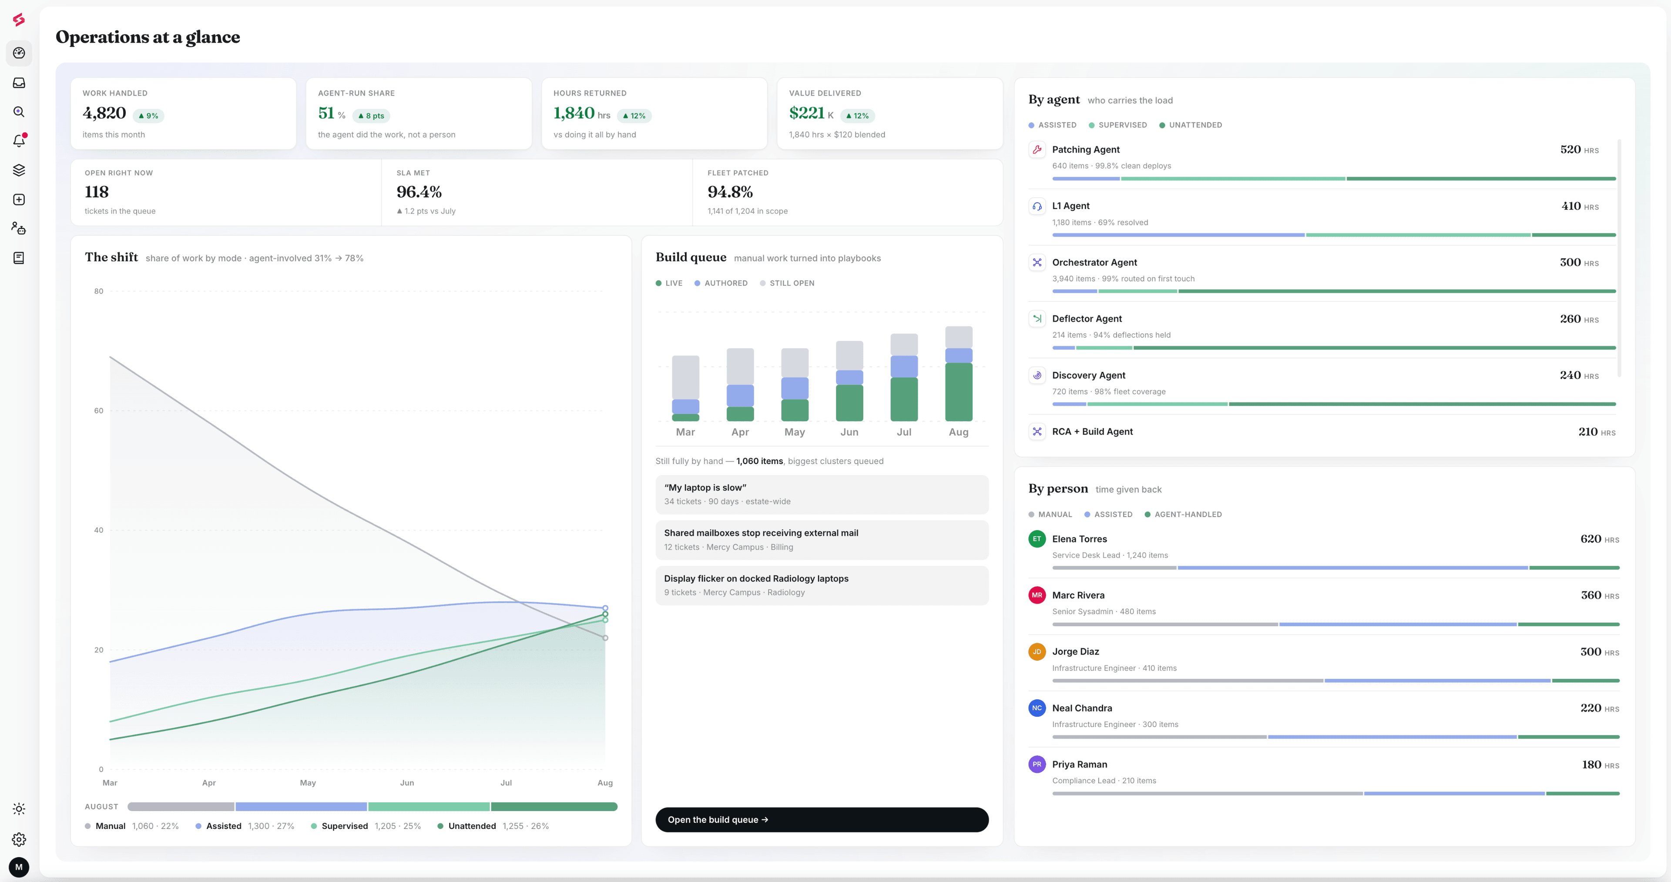Open settings gear in the sidebar
The image size is (1671, 882).
point(19,839)
